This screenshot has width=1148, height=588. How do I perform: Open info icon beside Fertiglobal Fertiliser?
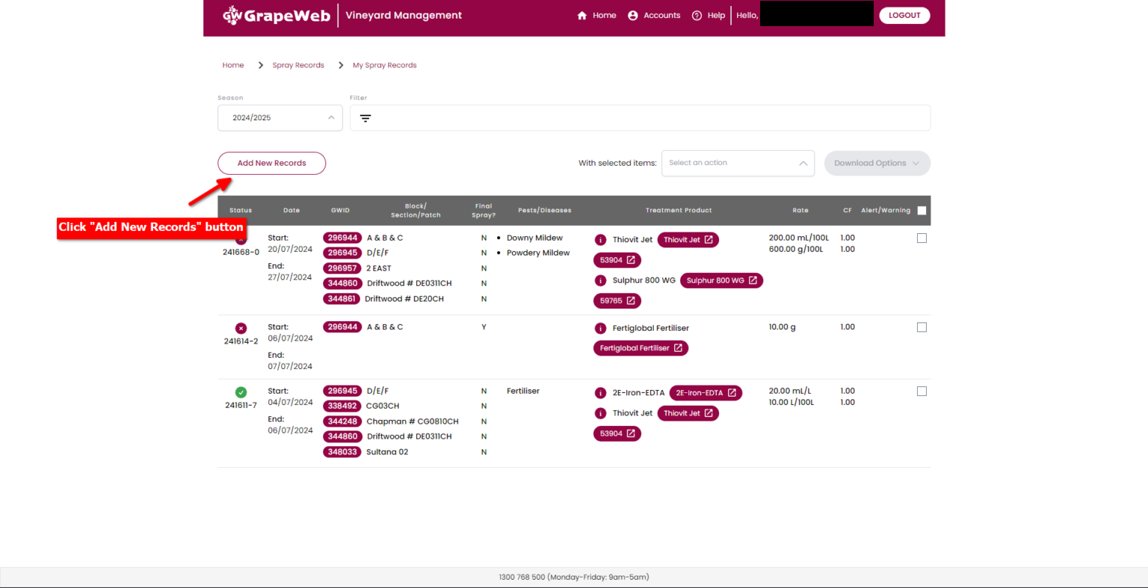coord(600,328)
